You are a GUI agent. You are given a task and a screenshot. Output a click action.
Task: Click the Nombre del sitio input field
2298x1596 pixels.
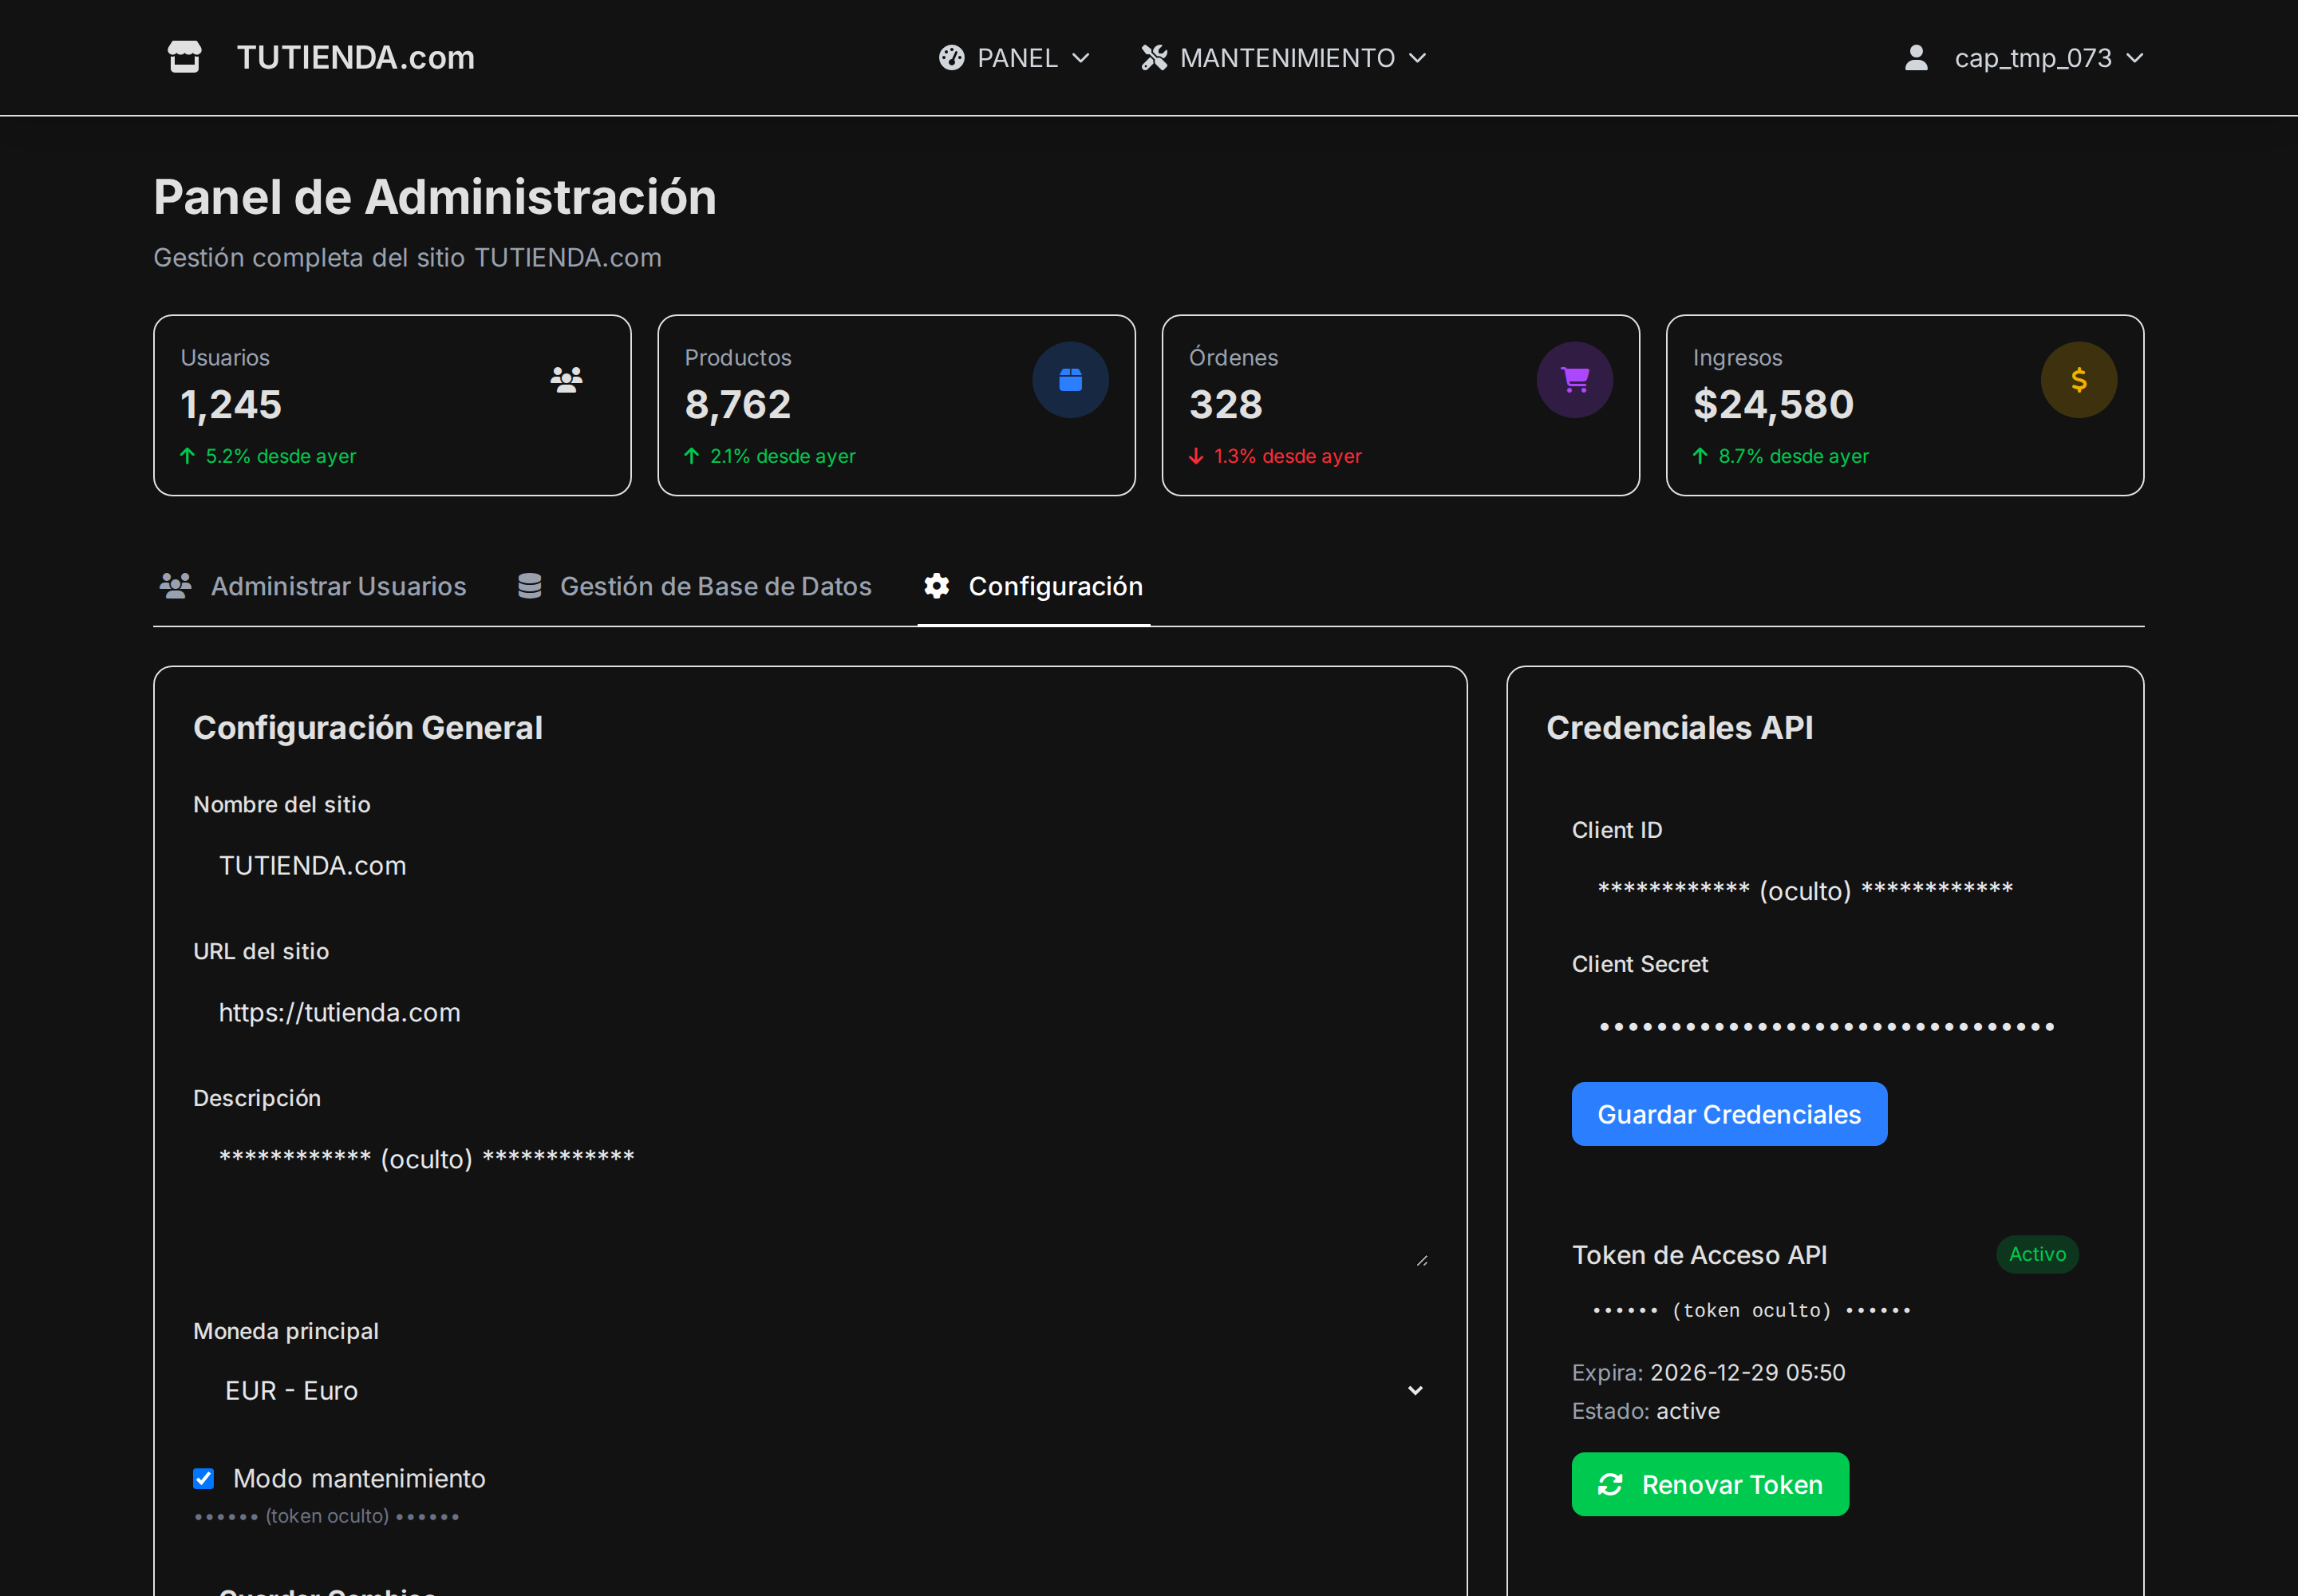(810, 866)
